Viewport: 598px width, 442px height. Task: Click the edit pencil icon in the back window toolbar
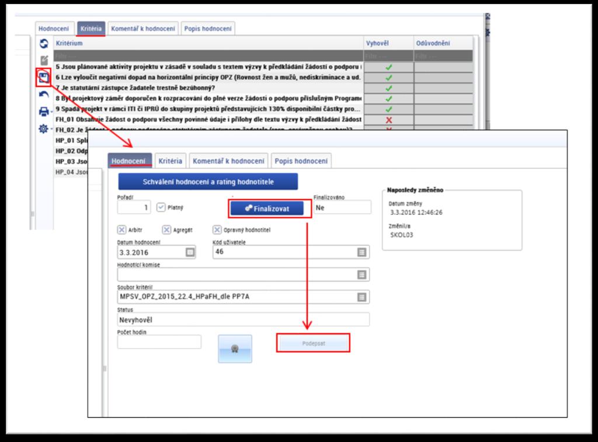(44, 60)
